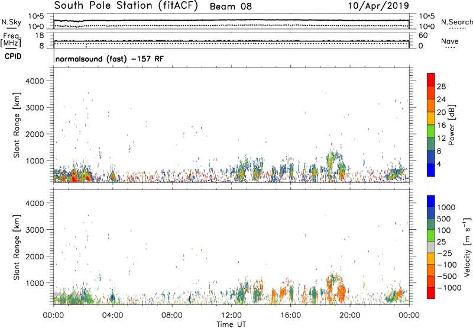473x328 pixels.
Task: Click the '12:00' time tick label
Action: coord(231,316)
